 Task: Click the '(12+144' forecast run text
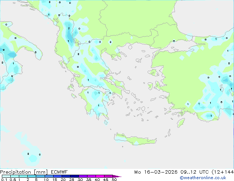[223, 172]
